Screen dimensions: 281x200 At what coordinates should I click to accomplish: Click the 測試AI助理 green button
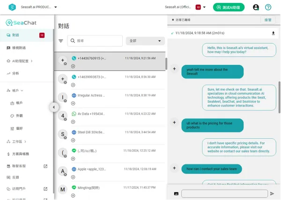[x=229, y=7]
